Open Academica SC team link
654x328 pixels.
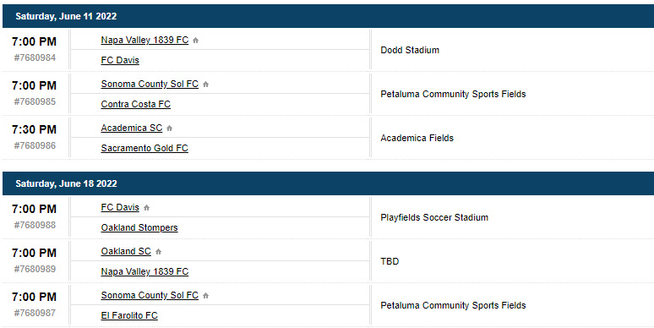(131, 128)
